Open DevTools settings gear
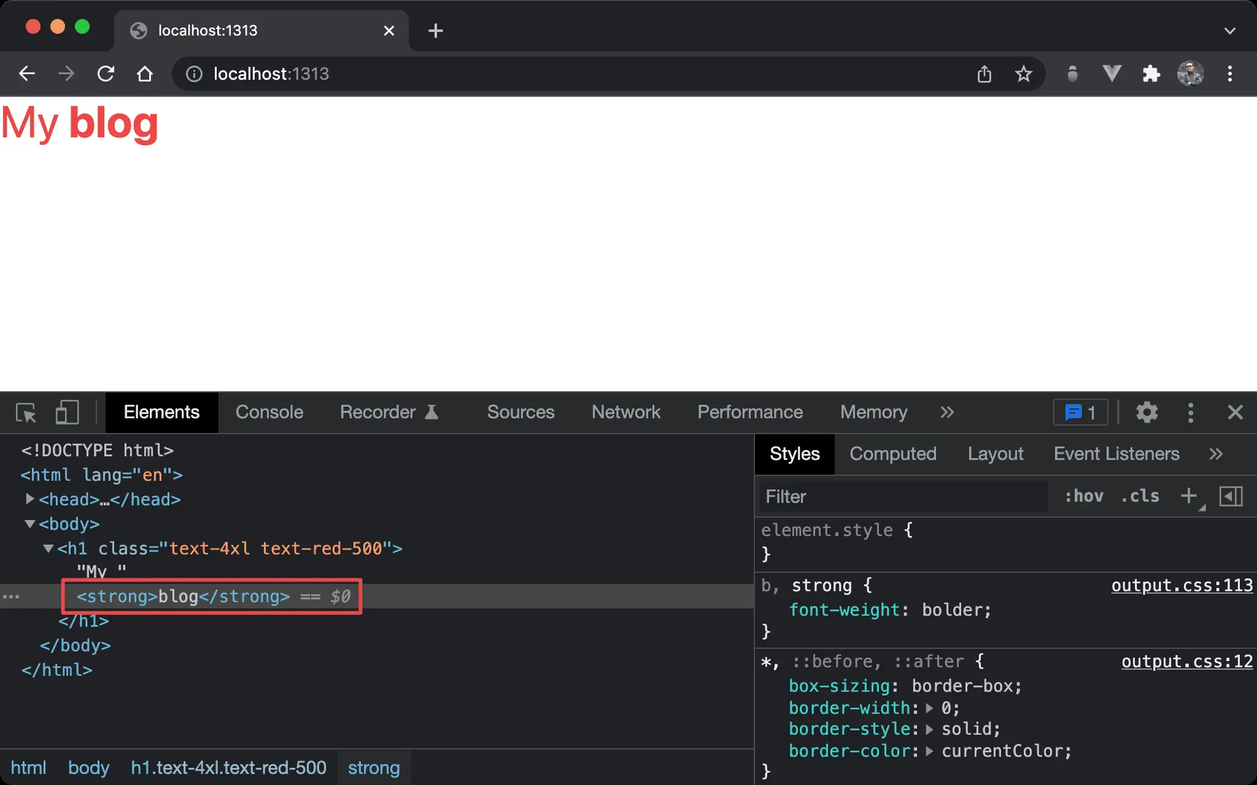The image size is (1257, 785). tap(1147, 413)
